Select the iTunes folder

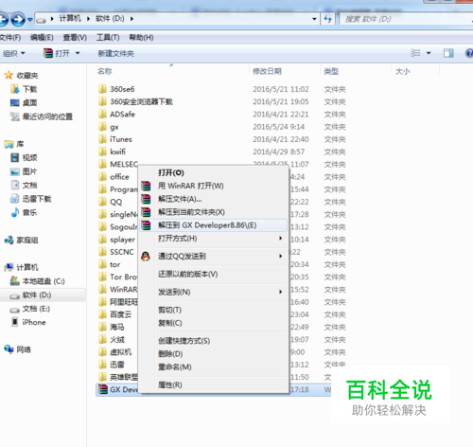point(115,139)
